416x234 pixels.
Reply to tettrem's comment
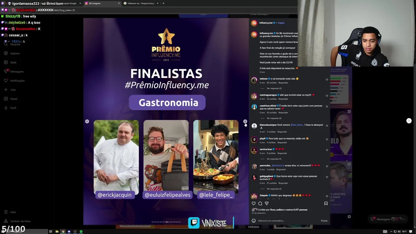click(283, 83)
